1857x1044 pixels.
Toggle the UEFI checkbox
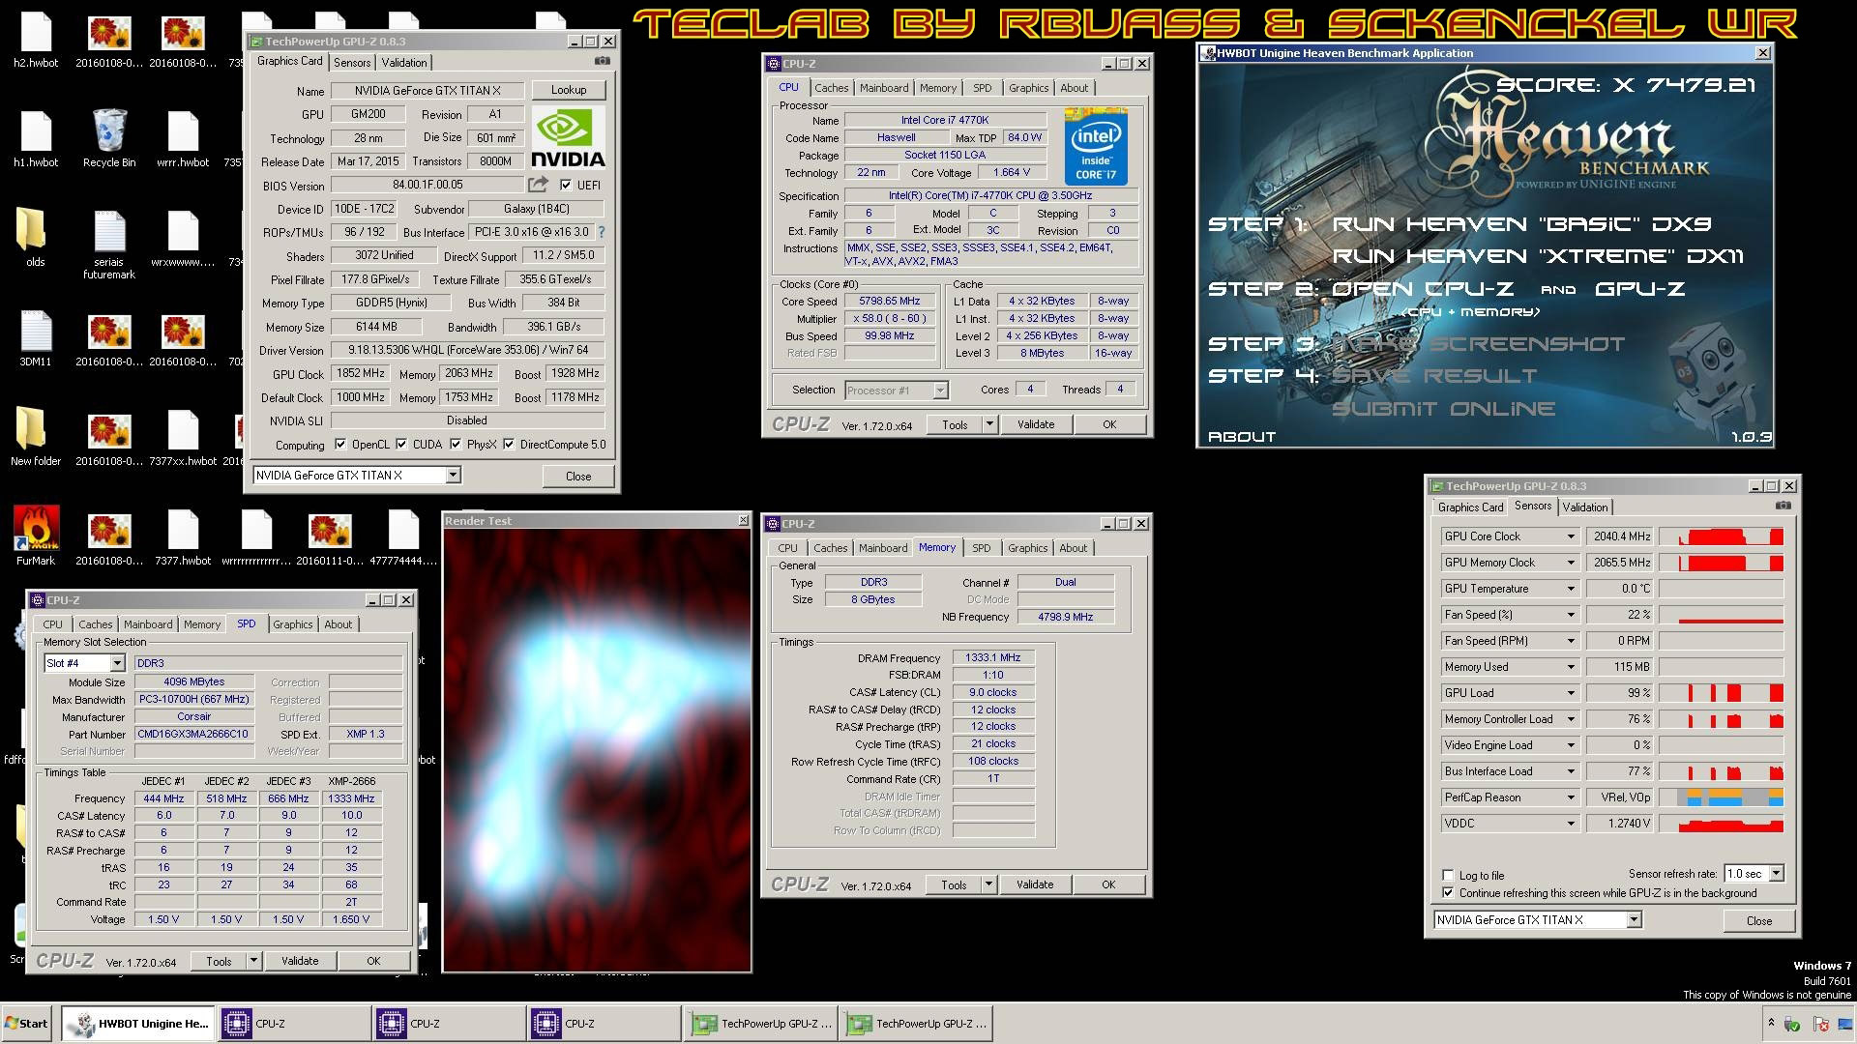(x=566, y=185)
